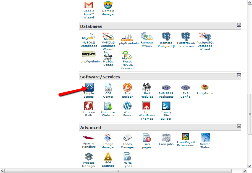
Task: Click the horizontal scrollbar right arrow
Action: (x=245, y=171)
